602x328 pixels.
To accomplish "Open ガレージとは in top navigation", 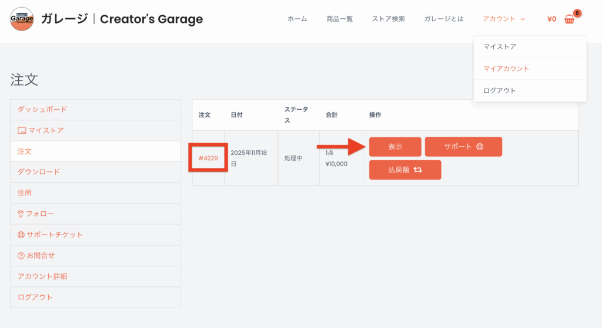I will tap(443, 19).
